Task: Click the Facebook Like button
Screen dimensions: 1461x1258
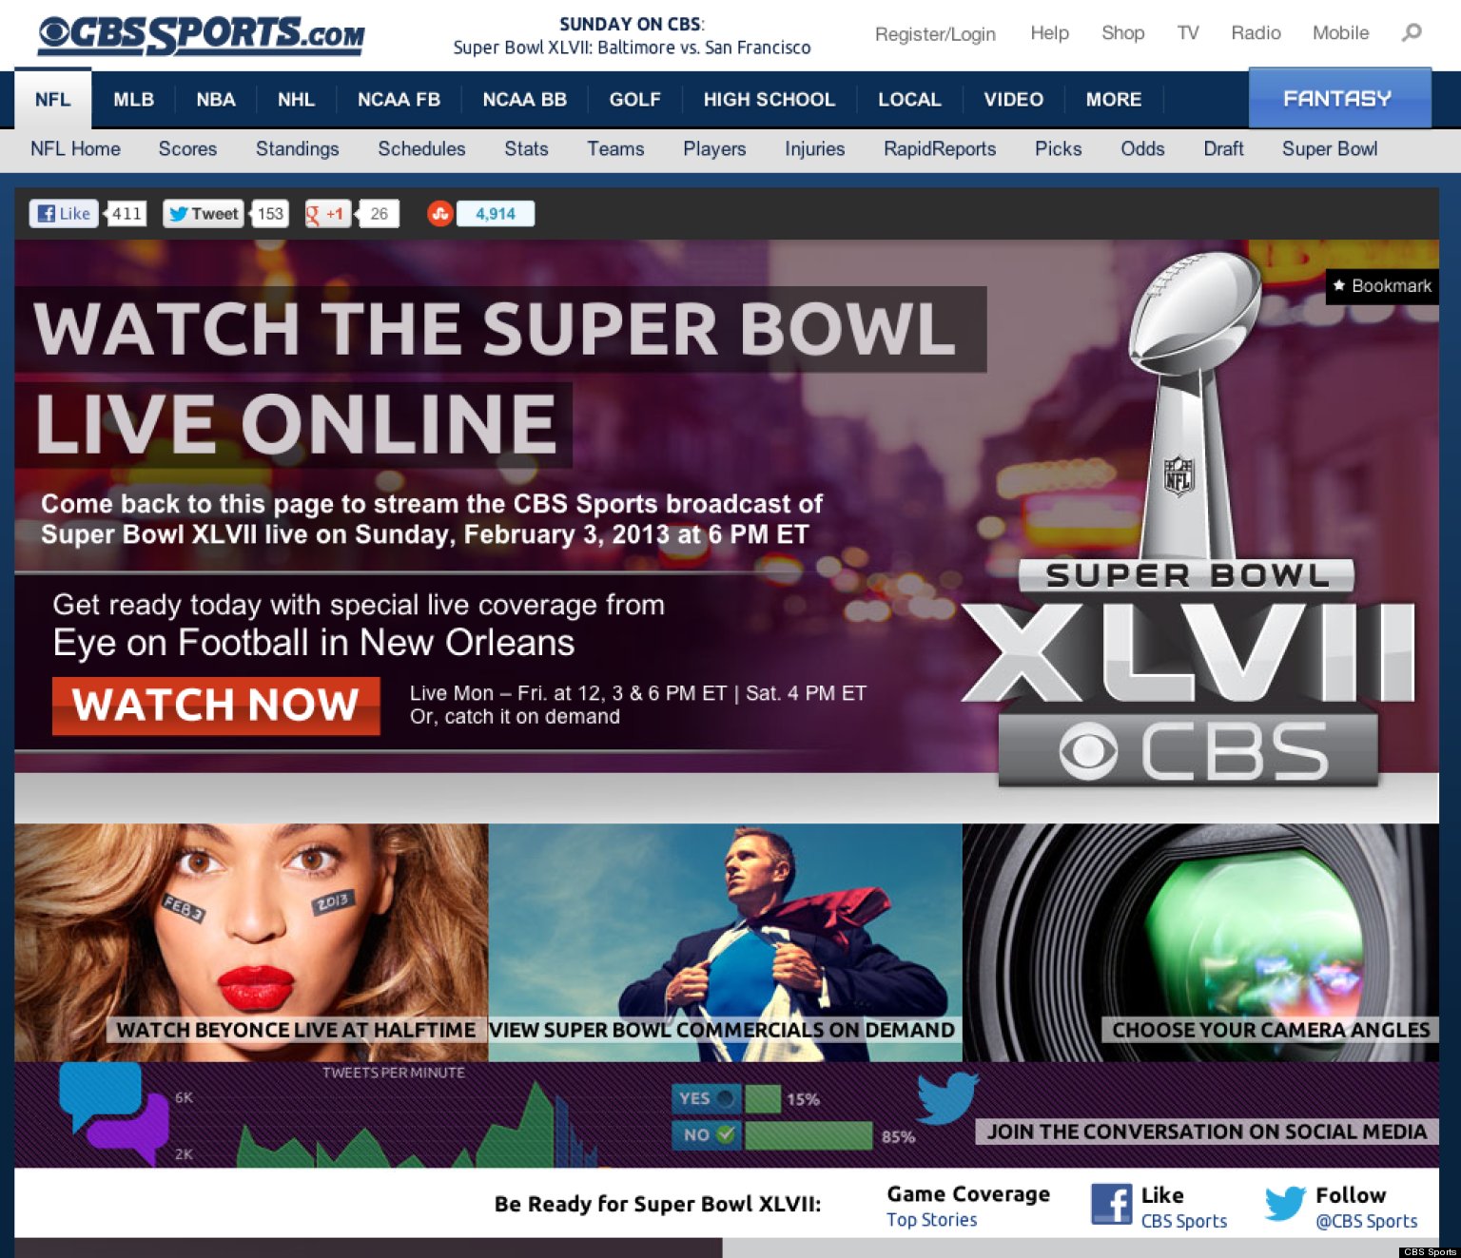Action: coord(64,214)
